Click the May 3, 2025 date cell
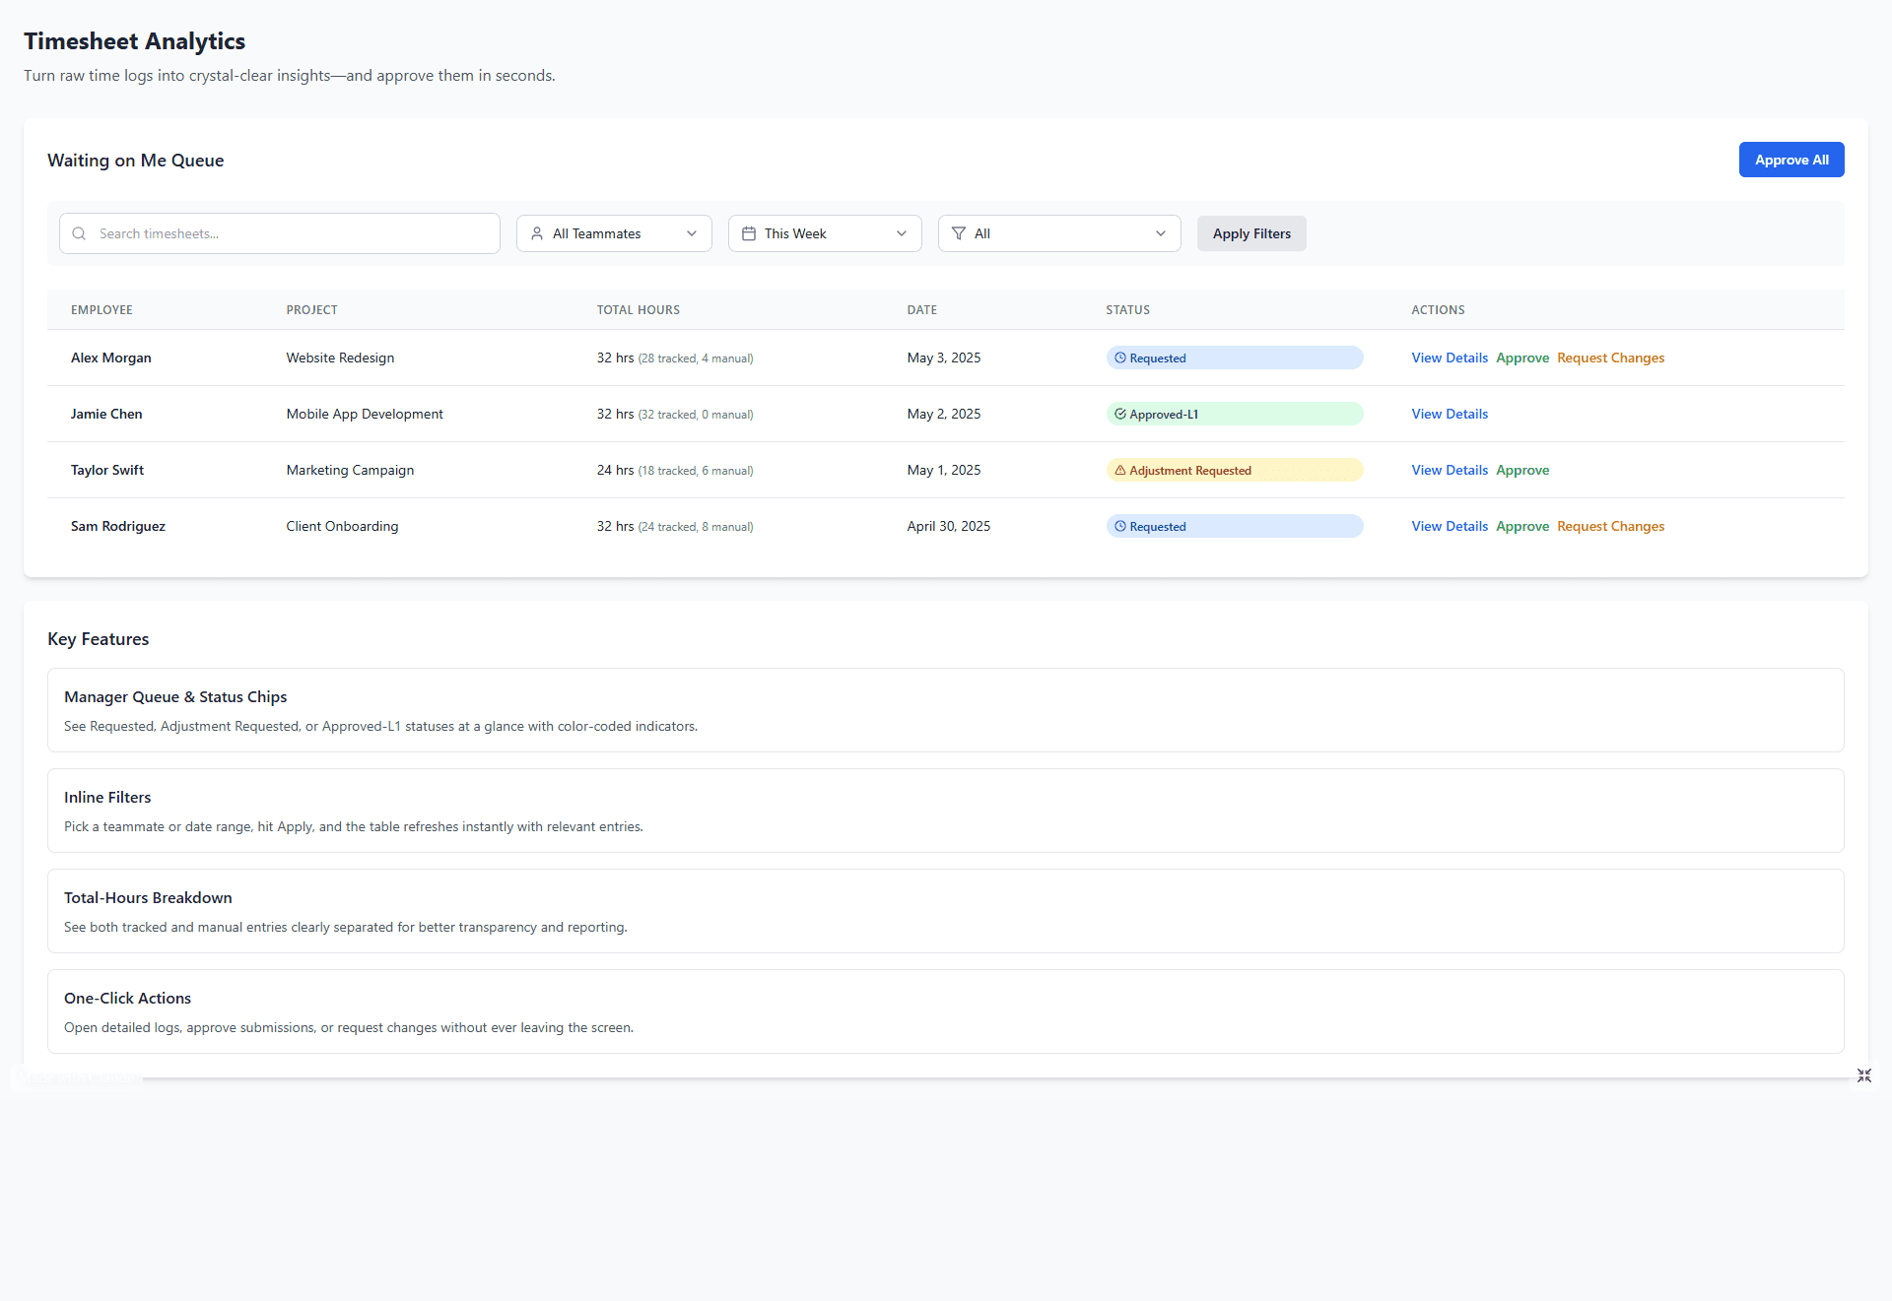Viewport: 1892px width, 1301px height. pos(944,358)
